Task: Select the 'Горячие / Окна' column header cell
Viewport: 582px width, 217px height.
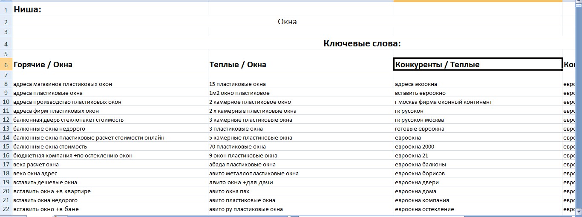Action: [110, 64]
